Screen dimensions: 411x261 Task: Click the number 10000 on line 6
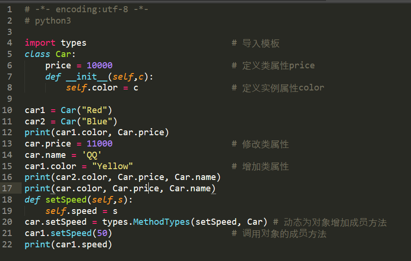pyautogui.click(x=99, y=65)
